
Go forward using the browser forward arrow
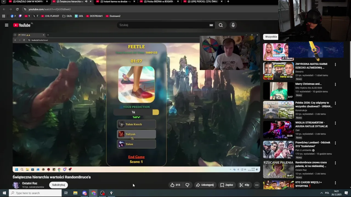click(11, 9)
